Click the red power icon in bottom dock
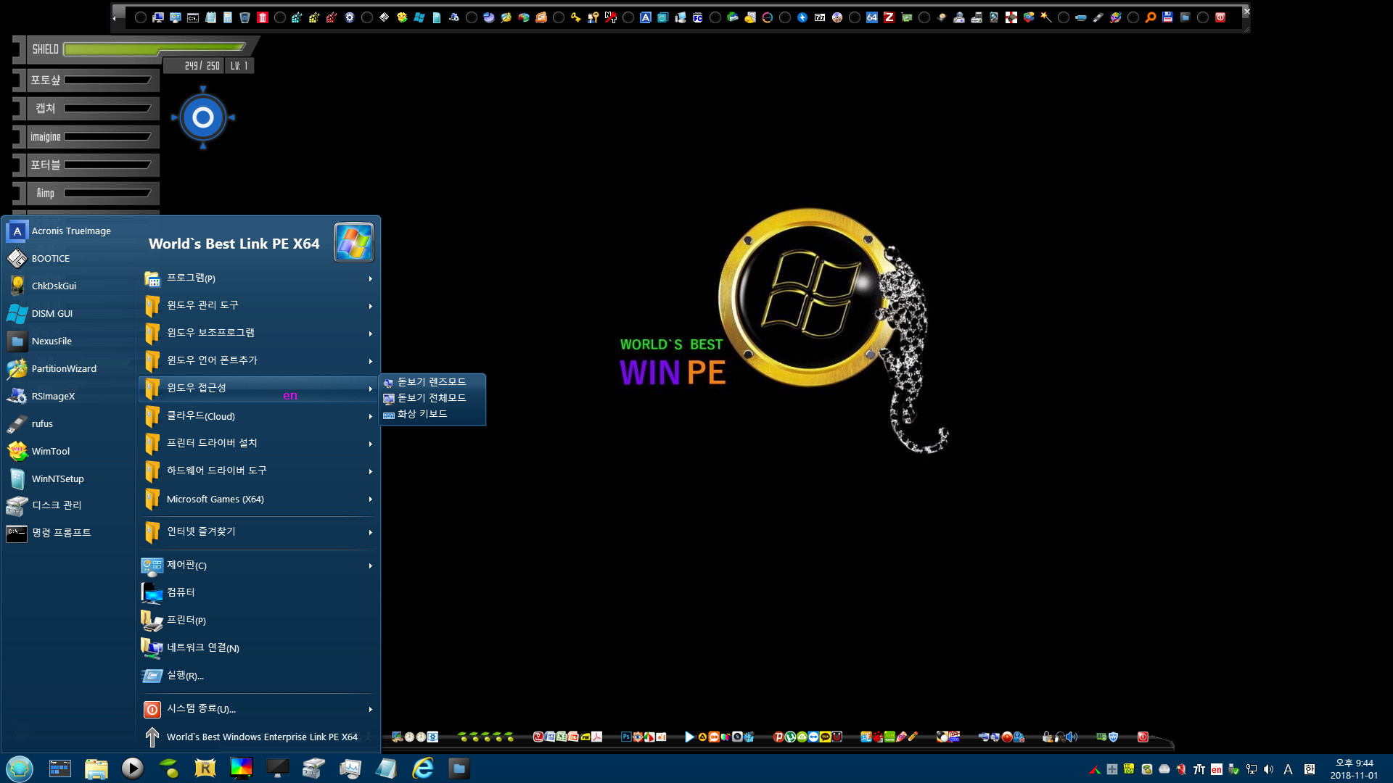Viewport: 1393px width, 783px height. pos(1143,737)
